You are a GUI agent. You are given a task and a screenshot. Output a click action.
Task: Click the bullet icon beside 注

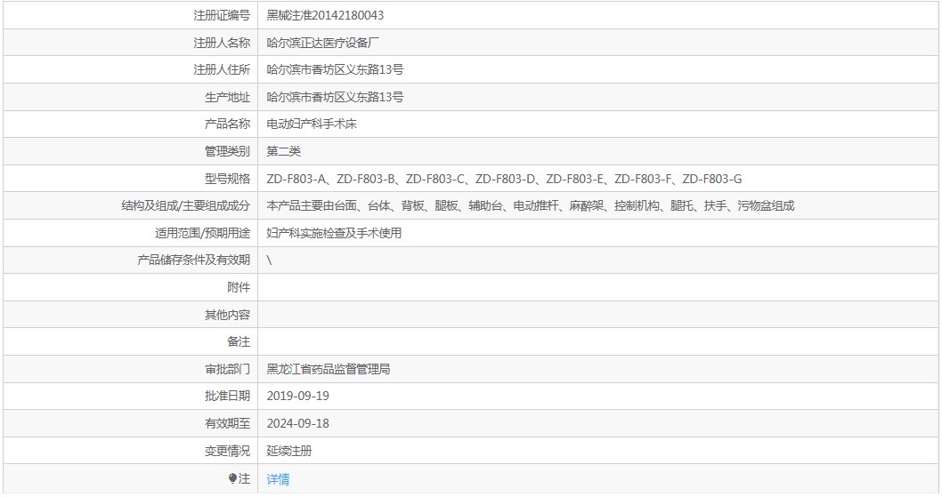232,478
